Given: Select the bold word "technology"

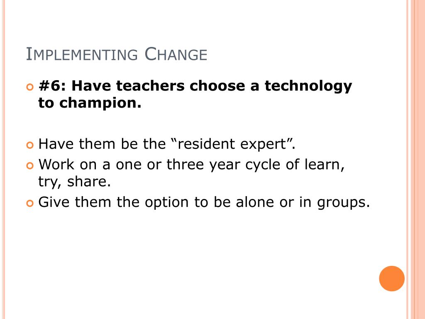Looking at the screenshot, I should point(308,86).
